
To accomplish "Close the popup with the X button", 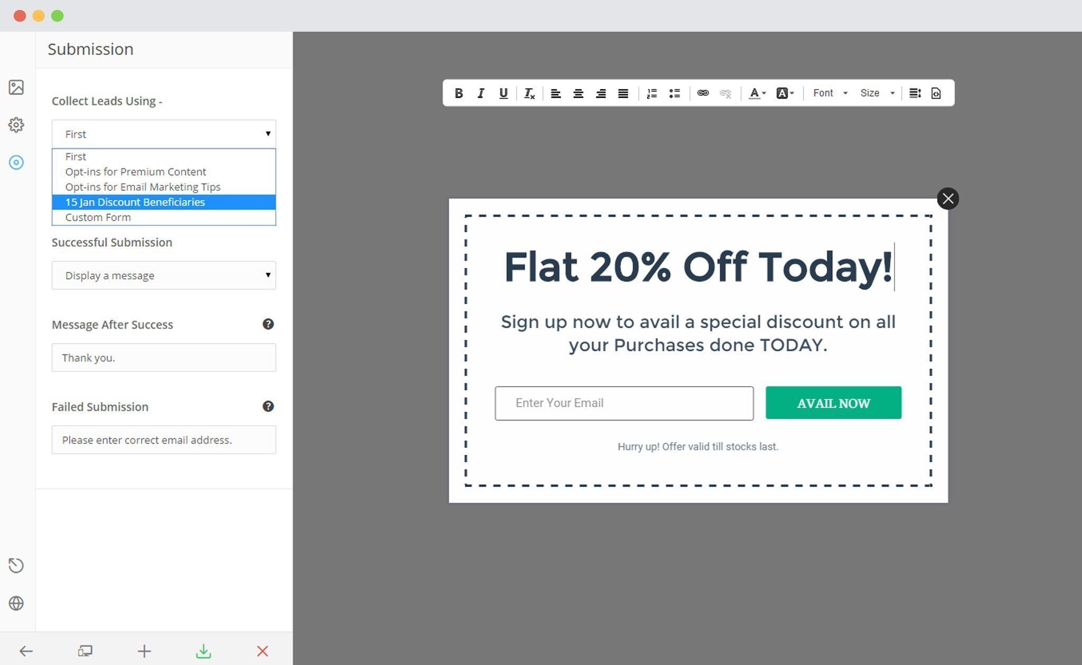I will [948, 199].
